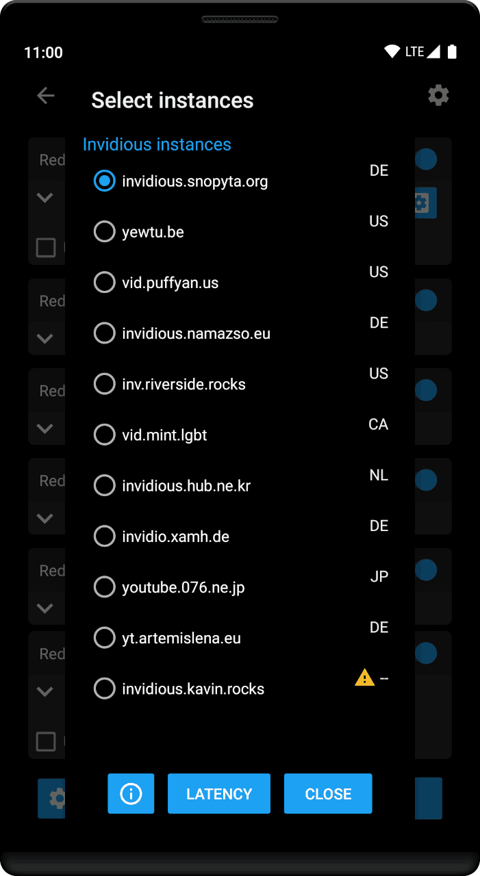The height and width of the screenshot is (876, 480).
Task: Select youtube.076.ne.jp instance
Action: (x=104, y=587)
